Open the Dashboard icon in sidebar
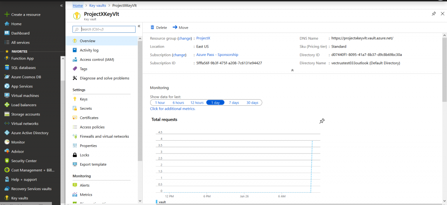Image resolution: width=447 pixels, height=205 pixels. 7,33
